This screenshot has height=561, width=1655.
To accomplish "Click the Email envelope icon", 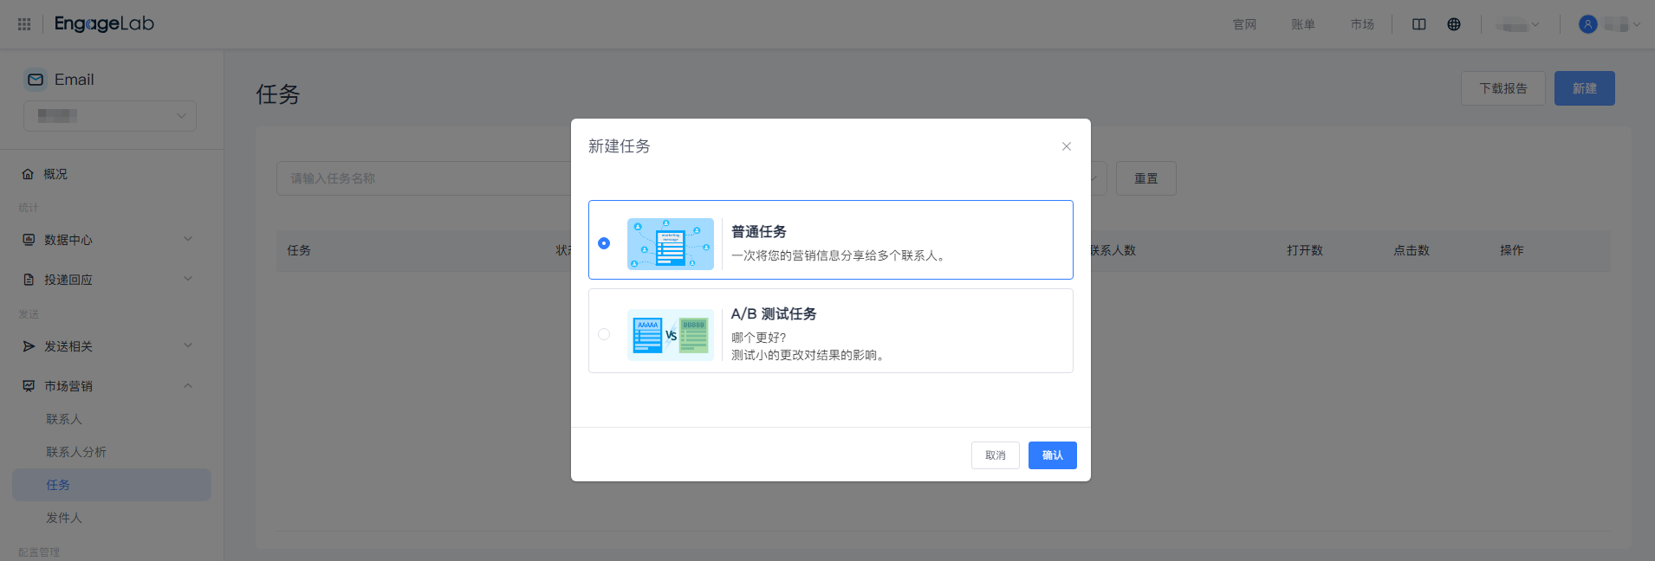I will [36, 80].
